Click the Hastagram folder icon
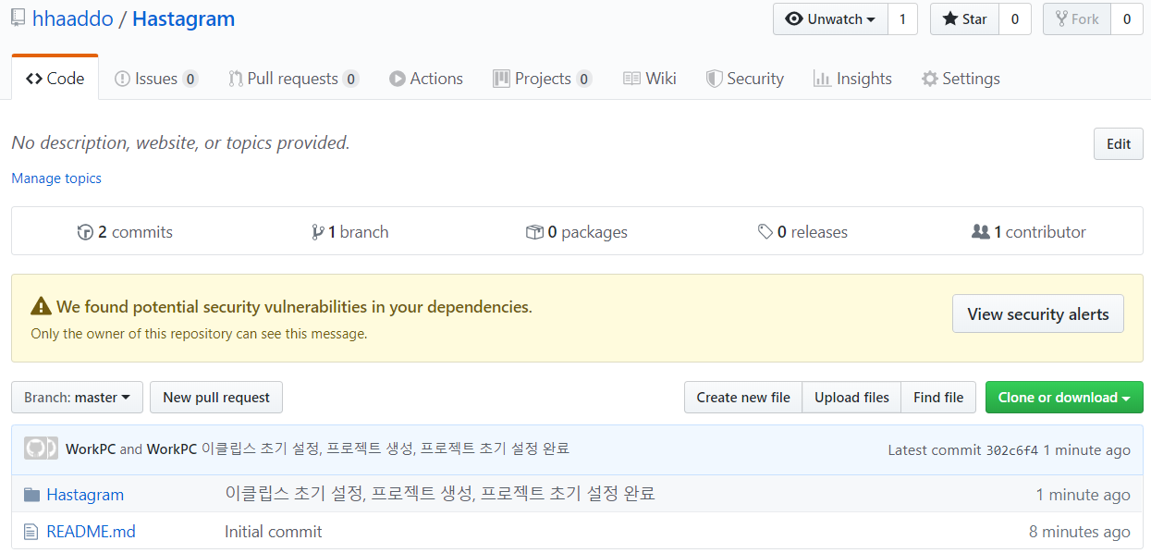1151x553 pixels. [x=31, y=495]
